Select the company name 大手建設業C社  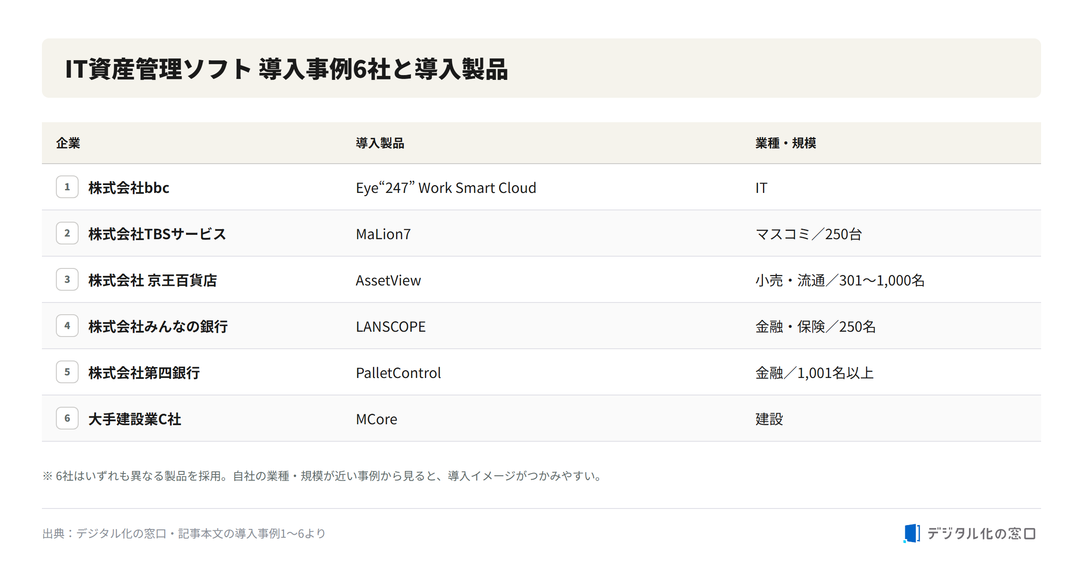coord(135,419)
